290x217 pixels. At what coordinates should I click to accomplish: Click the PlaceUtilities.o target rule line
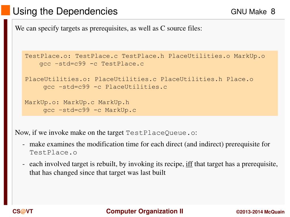pyautogui.click(x=139, y=79)
